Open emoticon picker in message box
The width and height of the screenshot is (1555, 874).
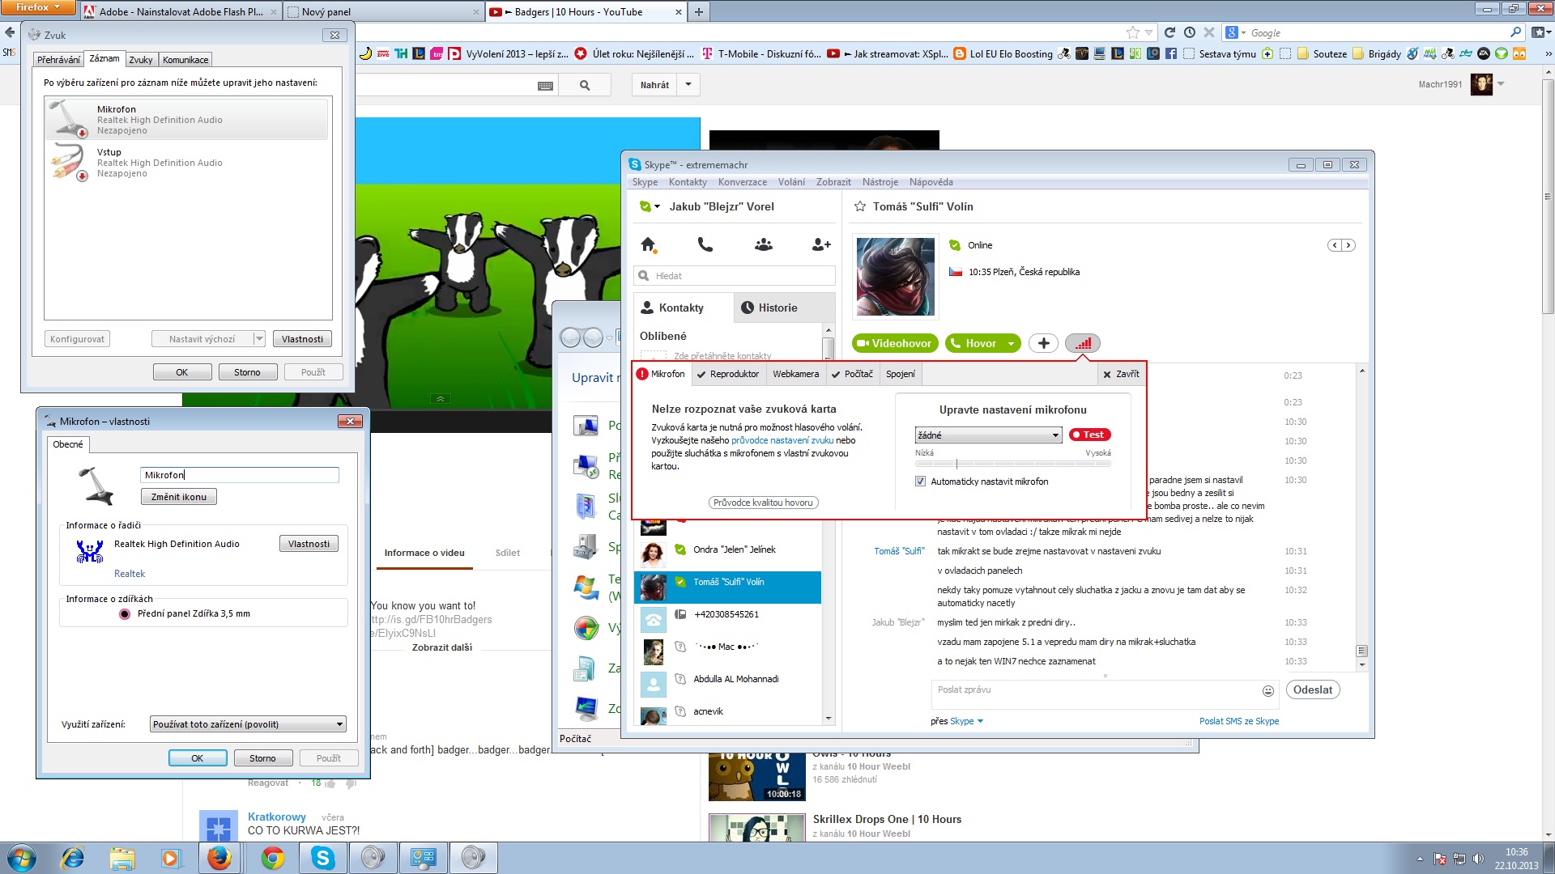coord(1267,691)
